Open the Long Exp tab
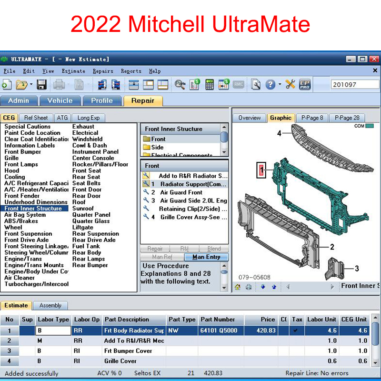This screenshot has height=381, width=381. pos(89,118)
